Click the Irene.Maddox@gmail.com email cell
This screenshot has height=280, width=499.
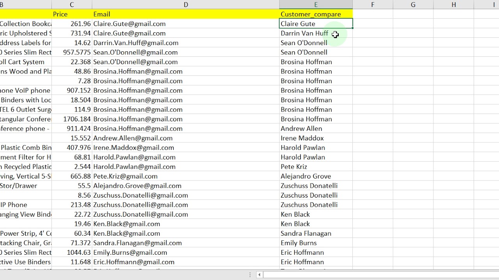(x=186, y=148)
